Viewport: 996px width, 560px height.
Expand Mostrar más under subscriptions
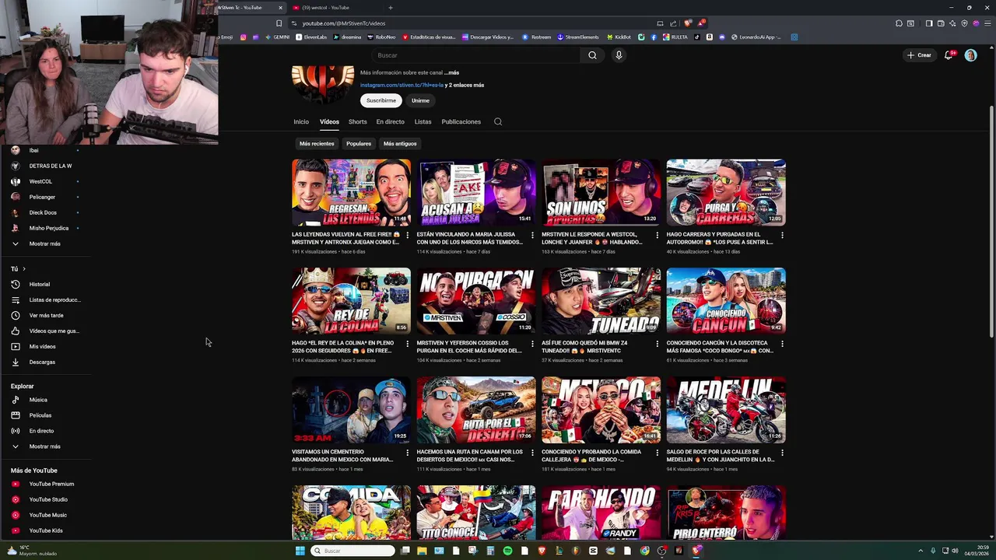tap(46, 243)
